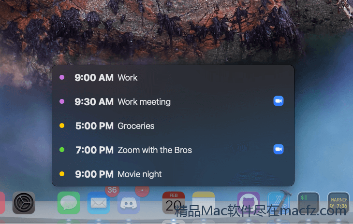
Task: Open Terminal app in the dock
Action: click(x=309, y=203)
